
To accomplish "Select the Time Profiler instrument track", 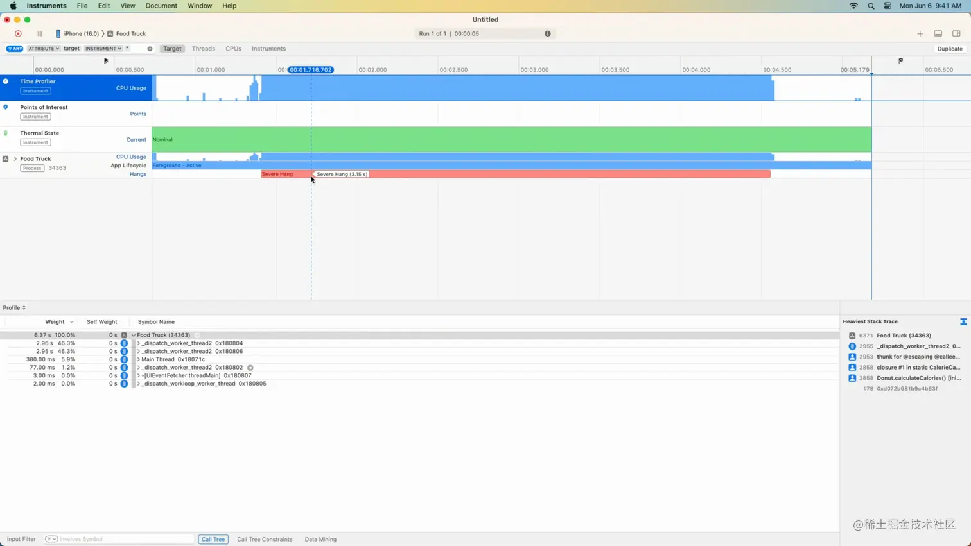I will point(76,88).
